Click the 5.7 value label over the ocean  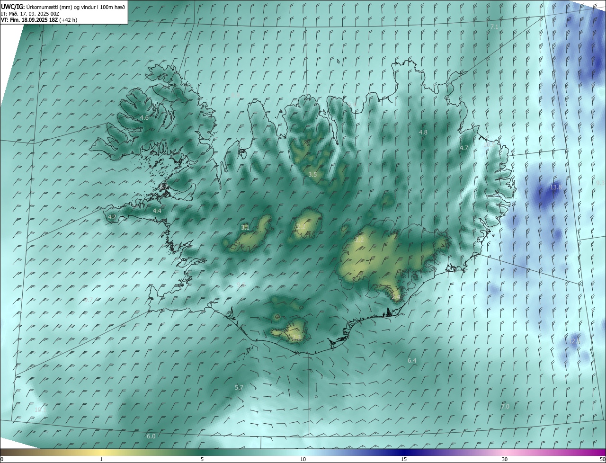pyautogui.click(x=239, y=388)
